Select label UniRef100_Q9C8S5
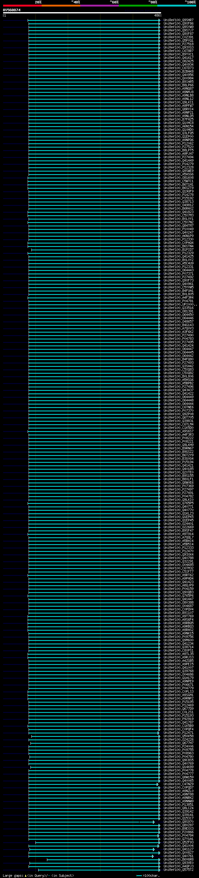 [x=178, y=760]
